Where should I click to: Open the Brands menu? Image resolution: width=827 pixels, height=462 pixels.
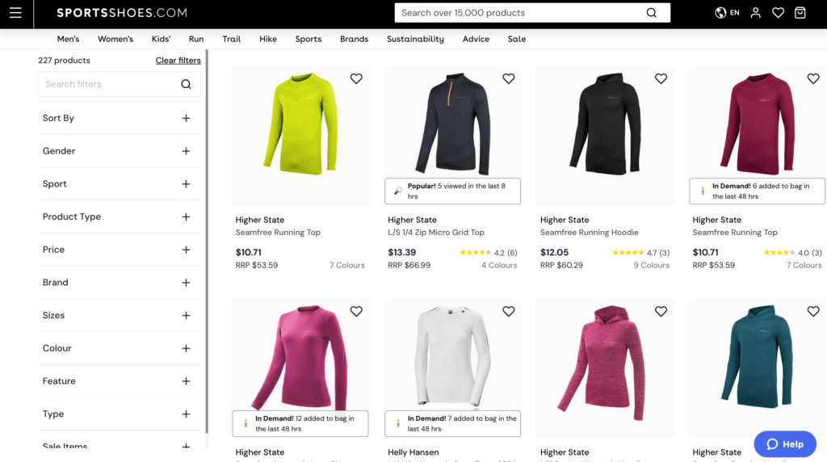pyautogui.click(x=354, y=39)
